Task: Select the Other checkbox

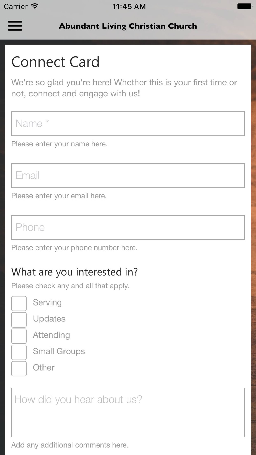Action: pos(19,369)
